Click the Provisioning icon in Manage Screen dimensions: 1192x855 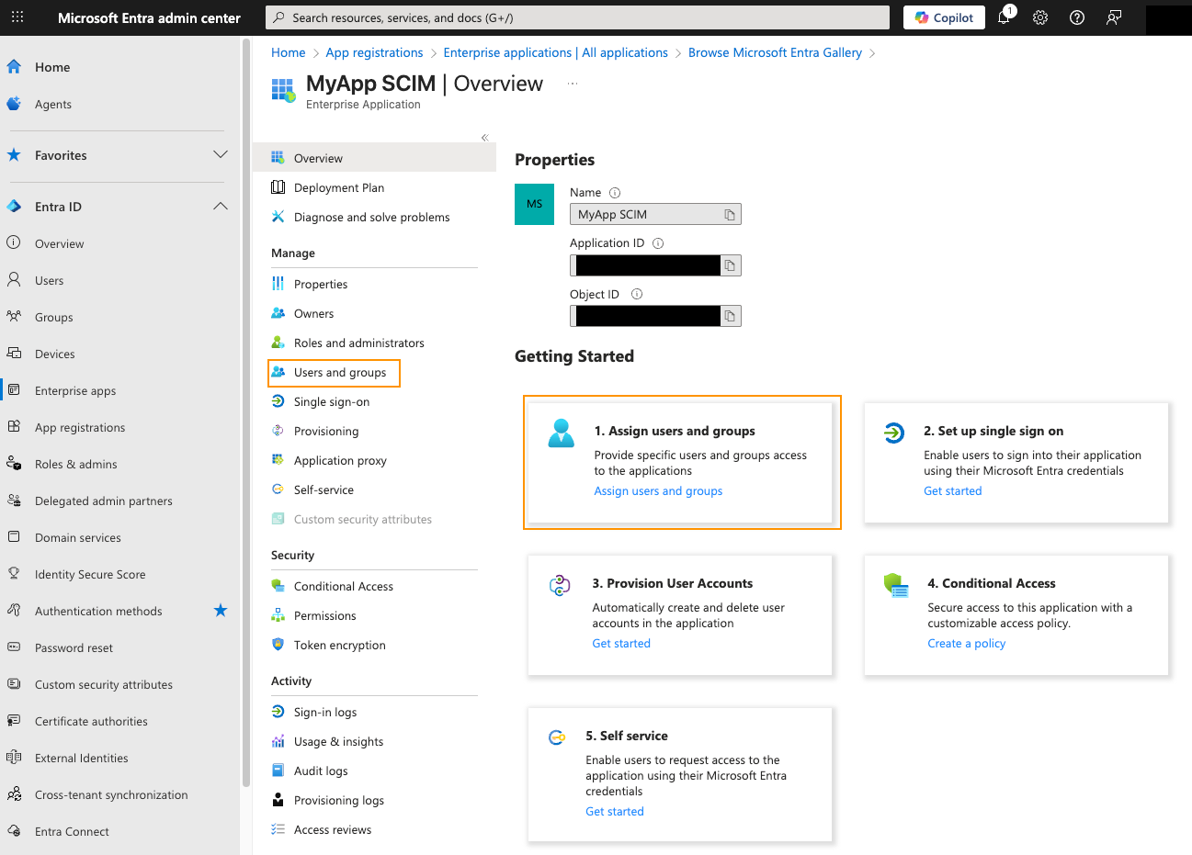(x=278, y=431)
